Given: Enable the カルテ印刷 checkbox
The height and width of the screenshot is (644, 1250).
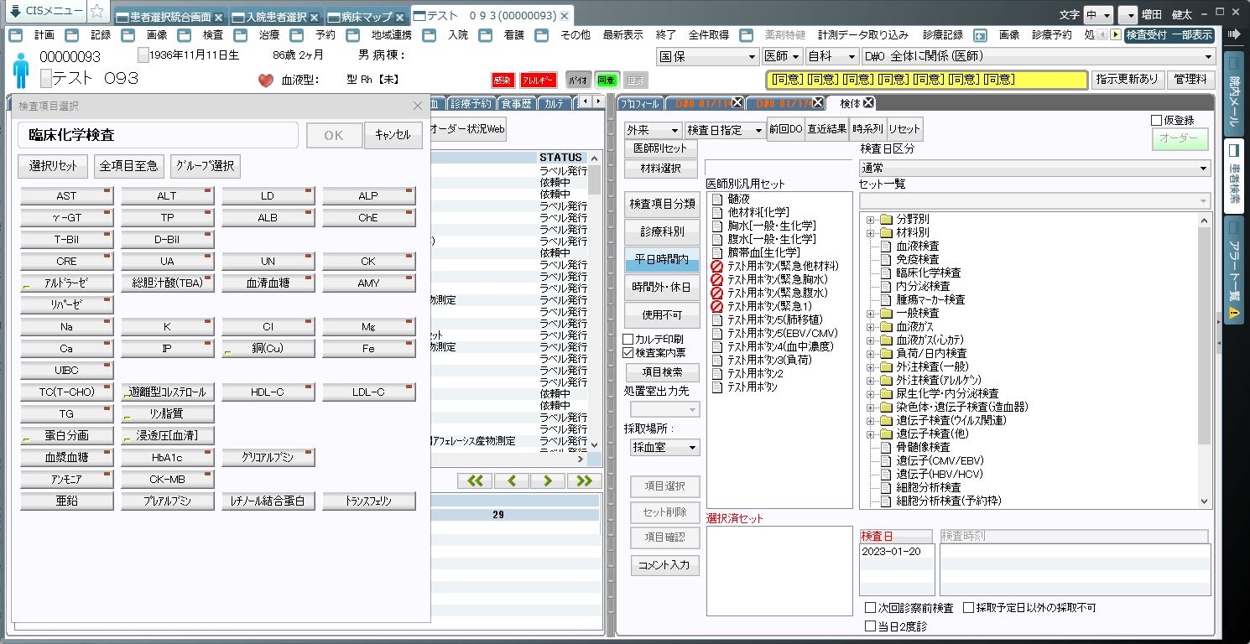Looking at the screenshot, I should (x=628, y=339).
